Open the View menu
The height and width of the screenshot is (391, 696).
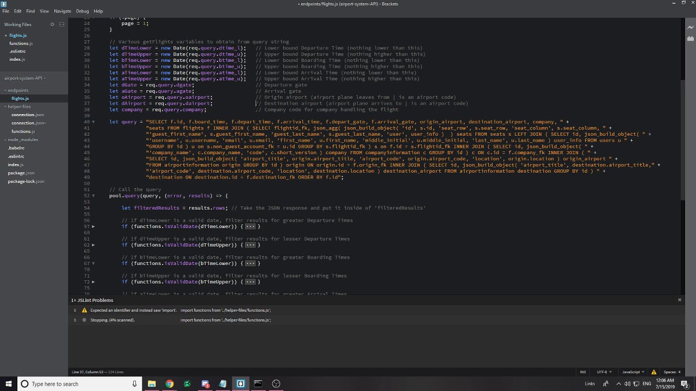click(x=44, y=11)
